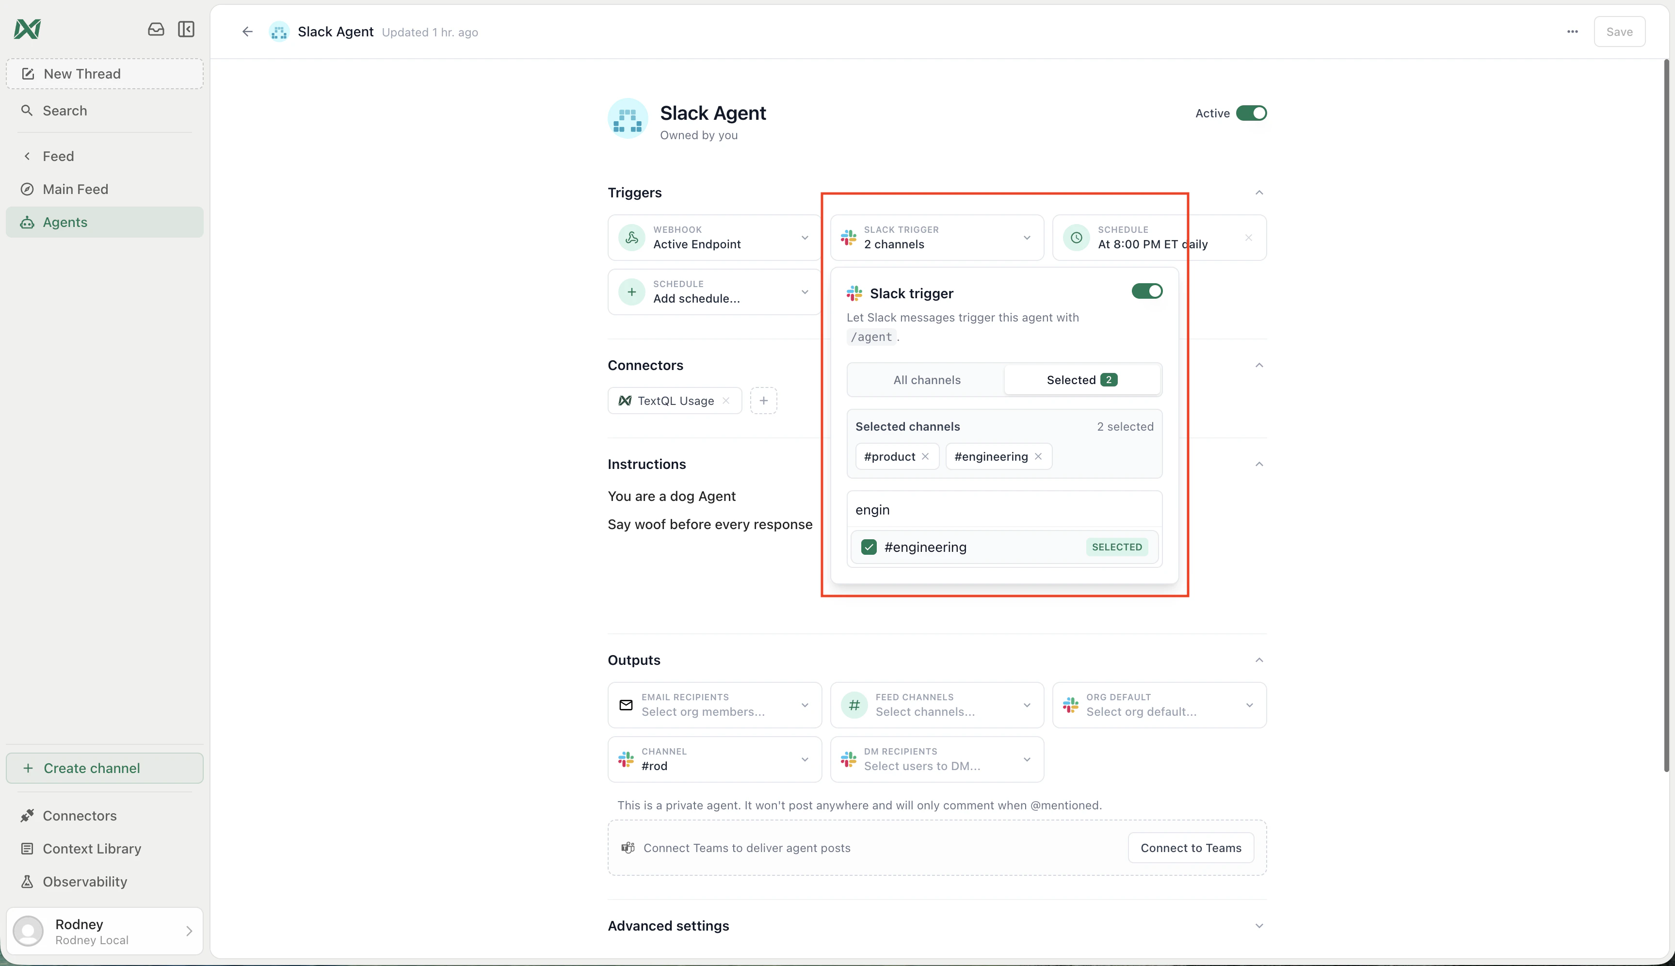The image size is (1675, 966).
Task: Click Create channel button
Action: click(x=105, y=768)
